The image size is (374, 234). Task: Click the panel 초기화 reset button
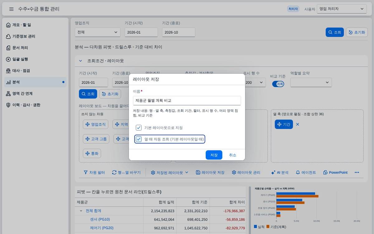click(110, 94)
